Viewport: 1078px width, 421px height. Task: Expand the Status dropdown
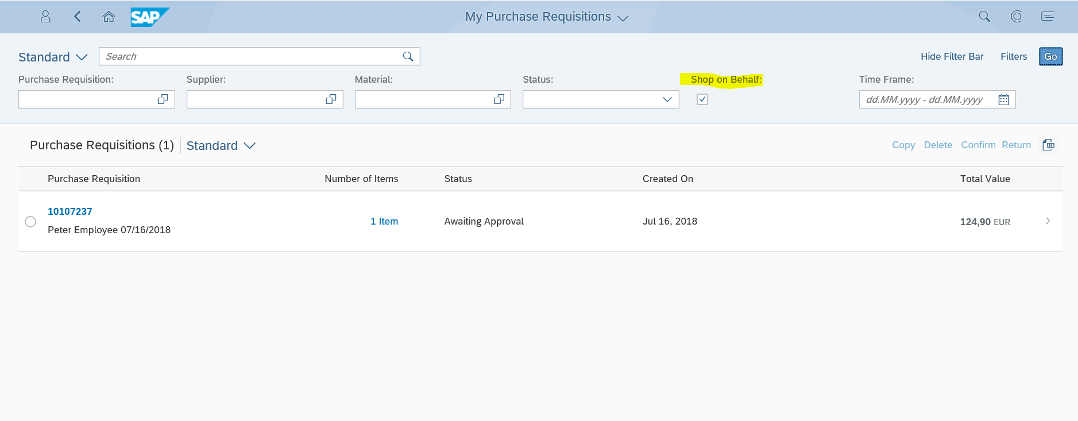point(667,99)
